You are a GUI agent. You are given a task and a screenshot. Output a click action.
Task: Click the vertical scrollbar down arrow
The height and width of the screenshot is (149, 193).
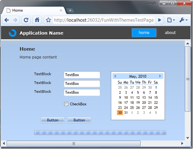point(188,138)
